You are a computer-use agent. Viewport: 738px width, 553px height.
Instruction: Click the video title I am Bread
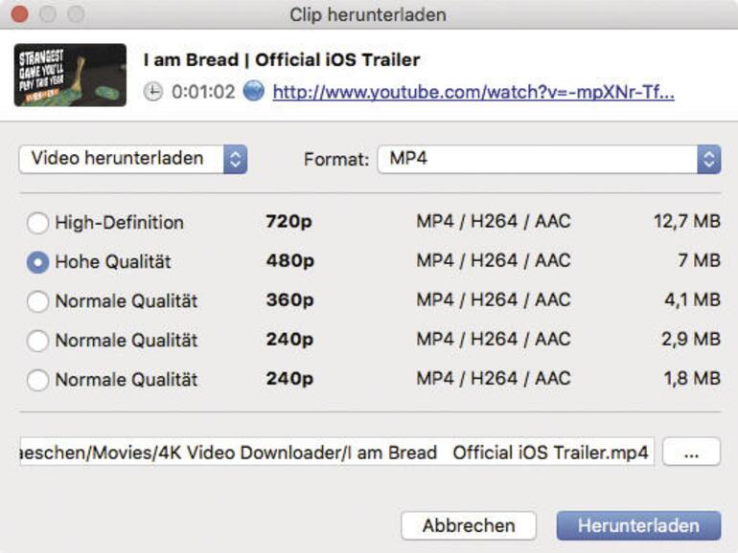[281, 59]
